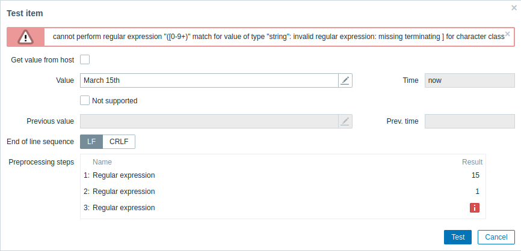Select the first Regular expression preprocessing step
521x251 pixels.
pyautogui.click(x=124, y=175)
